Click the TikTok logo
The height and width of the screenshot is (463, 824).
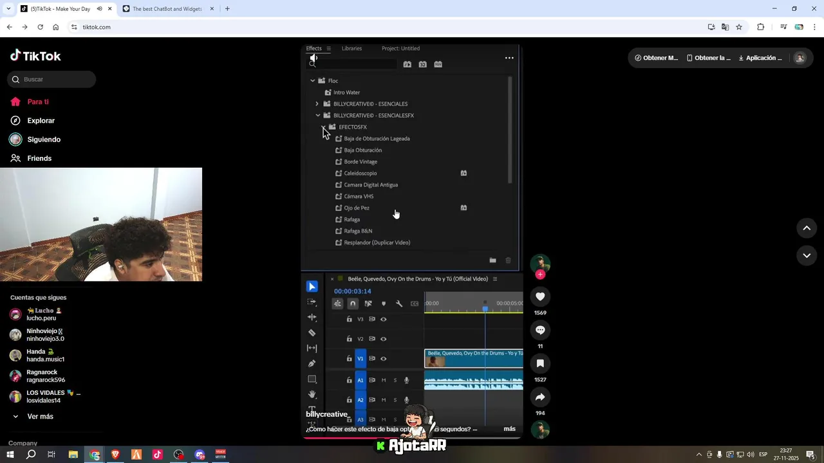(x=35, y=56)
